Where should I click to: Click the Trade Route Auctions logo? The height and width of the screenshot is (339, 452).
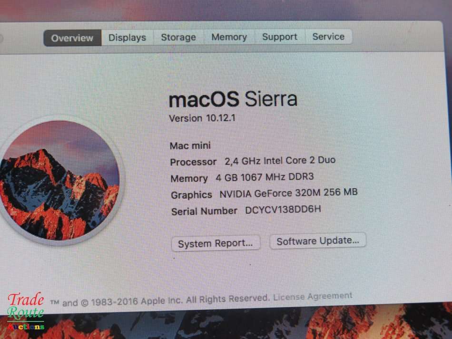tap(26, 311)
